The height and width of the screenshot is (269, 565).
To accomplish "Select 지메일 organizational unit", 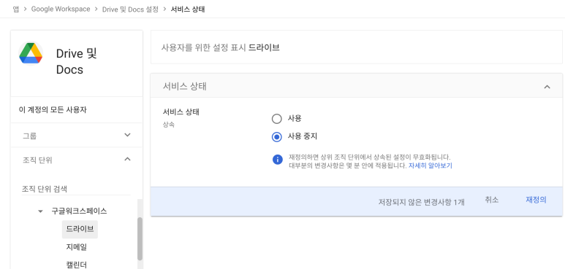I will pyautogui.click(x=77, y=247).
